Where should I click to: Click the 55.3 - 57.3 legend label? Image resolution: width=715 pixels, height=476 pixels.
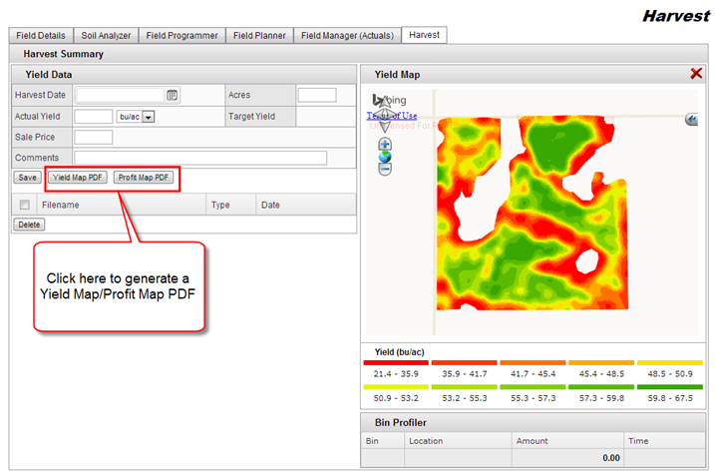[534, 398]
